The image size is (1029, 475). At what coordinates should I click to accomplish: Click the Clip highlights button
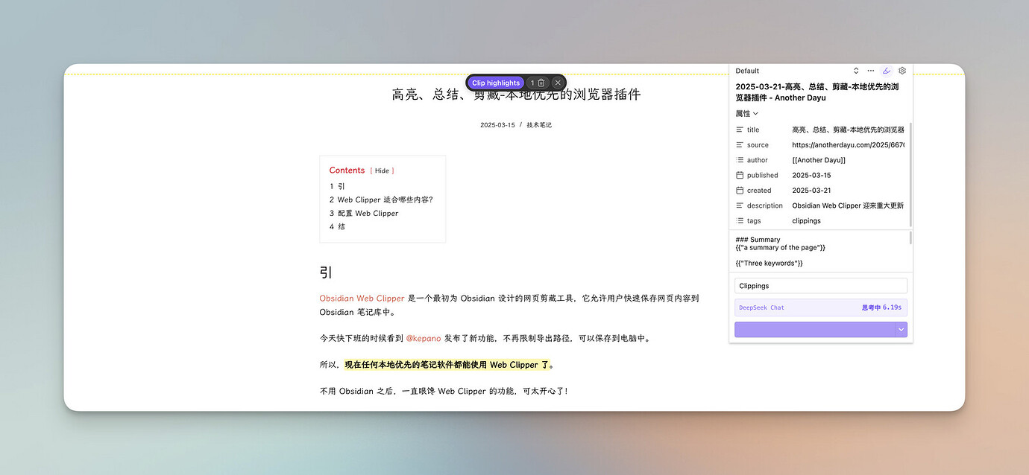[x=496, y=83]
